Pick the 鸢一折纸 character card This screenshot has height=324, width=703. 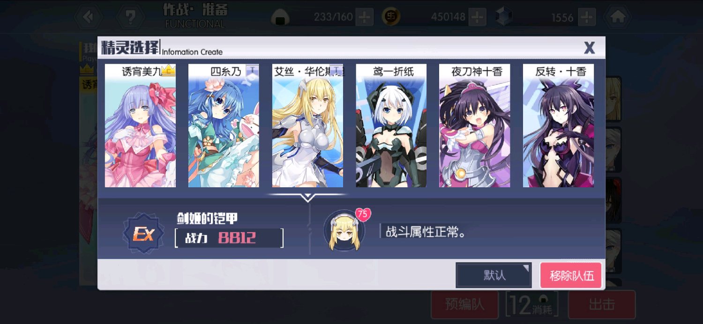tap(391, 125)
